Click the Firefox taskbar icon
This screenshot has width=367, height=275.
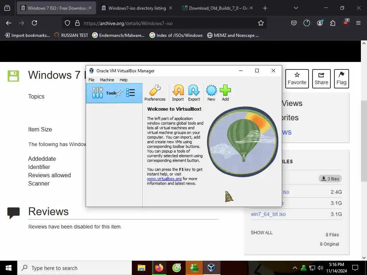point(159,268)
